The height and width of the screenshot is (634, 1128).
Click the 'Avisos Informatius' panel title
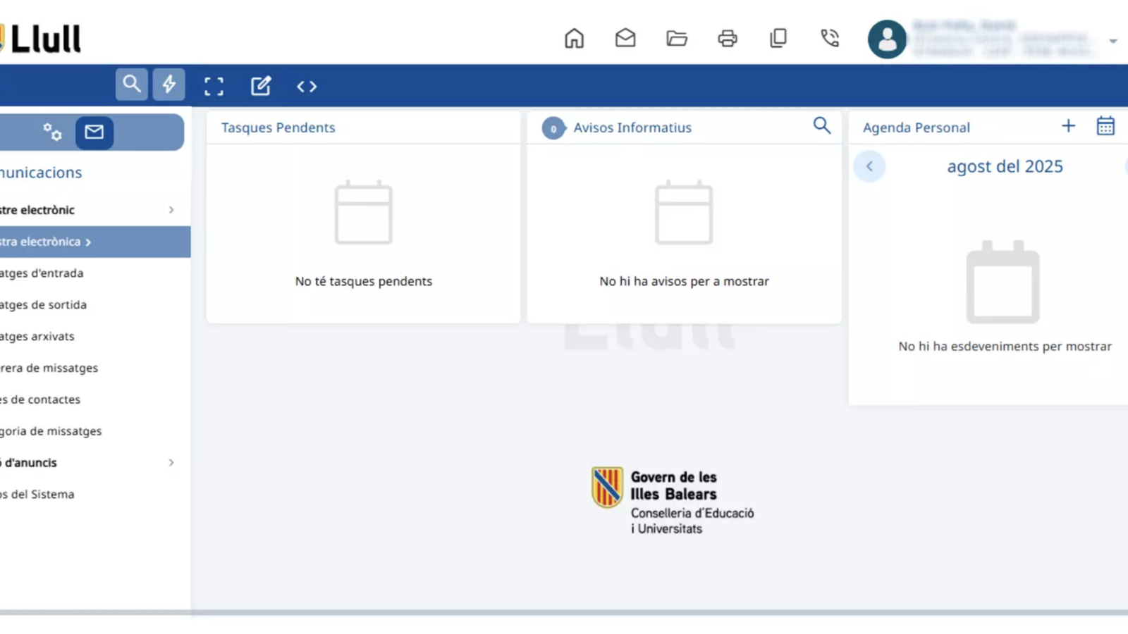coord(632,128)
